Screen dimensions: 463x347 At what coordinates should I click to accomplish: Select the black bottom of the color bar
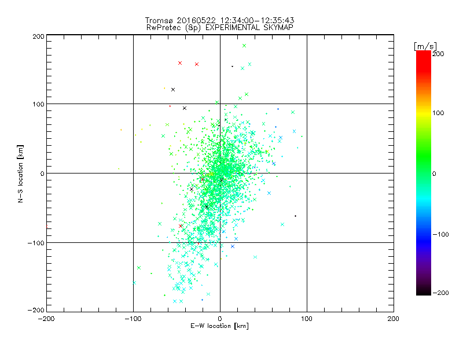tap(423, 291)
